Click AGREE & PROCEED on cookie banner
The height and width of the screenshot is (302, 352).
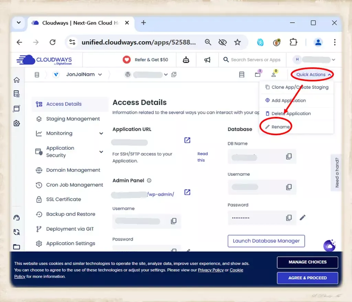(307, 278)
